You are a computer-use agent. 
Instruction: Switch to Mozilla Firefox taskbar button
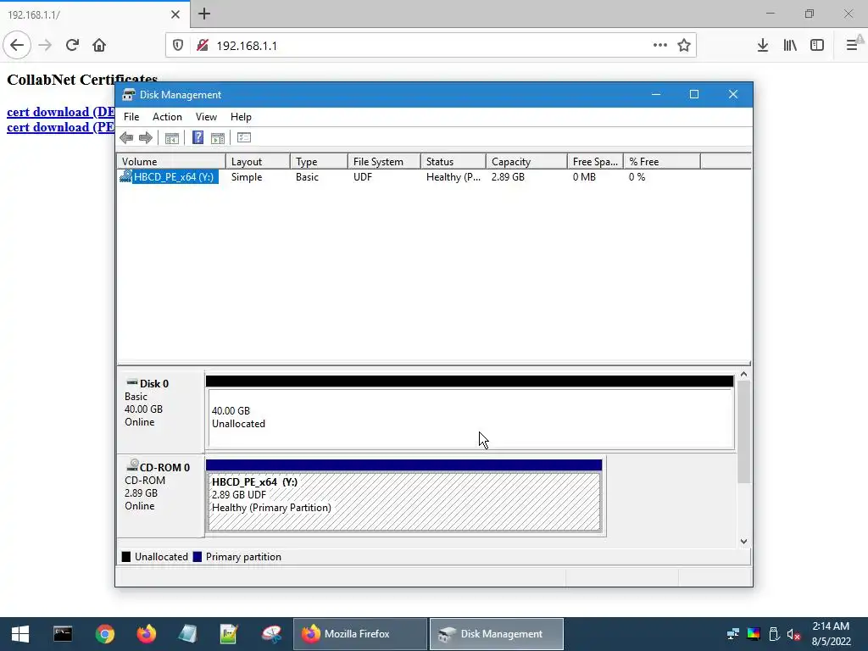point(359,634)
